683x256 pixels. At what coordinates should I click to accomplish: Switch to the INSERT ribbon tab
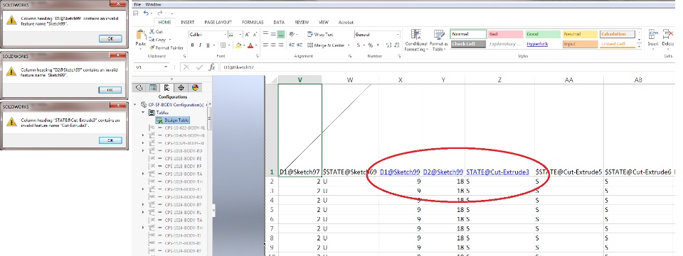(187, 22)
